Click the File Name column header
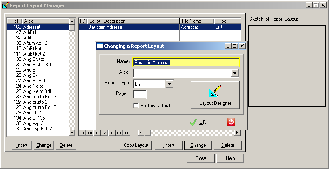 tap(197, 21)
